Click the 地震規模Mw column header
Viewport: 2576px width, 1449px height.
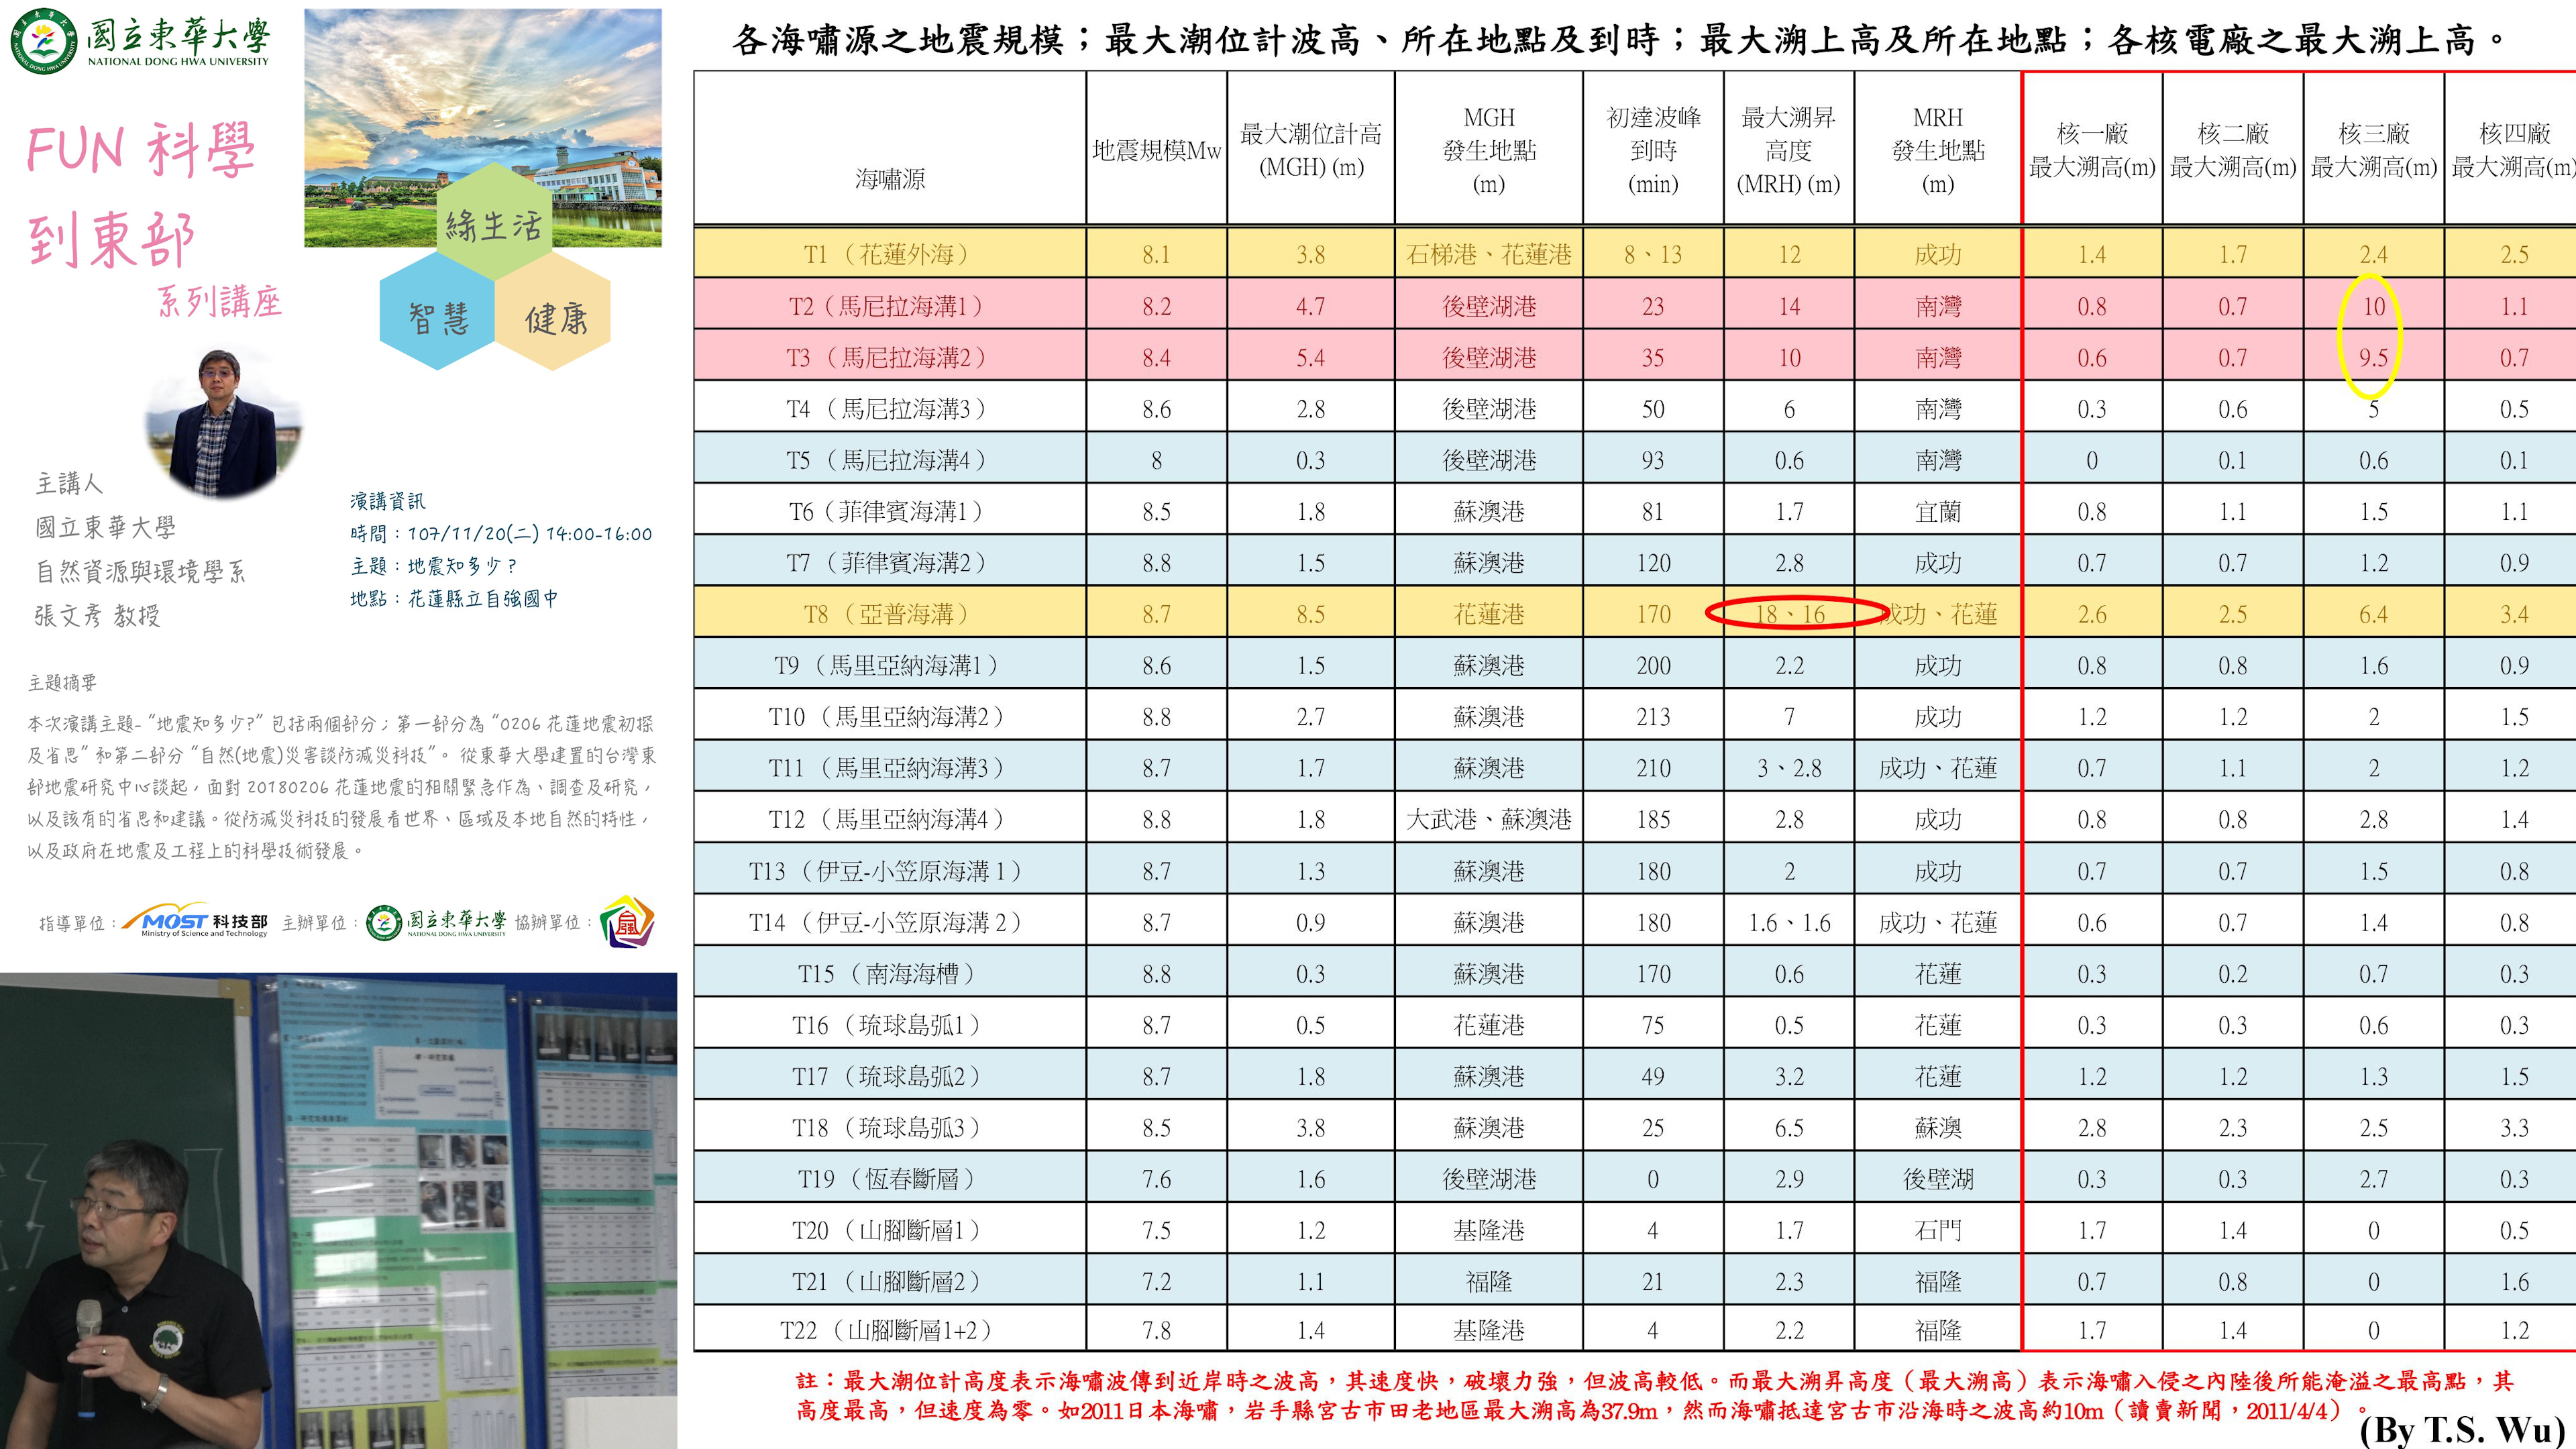click(x=1156, y=150)
